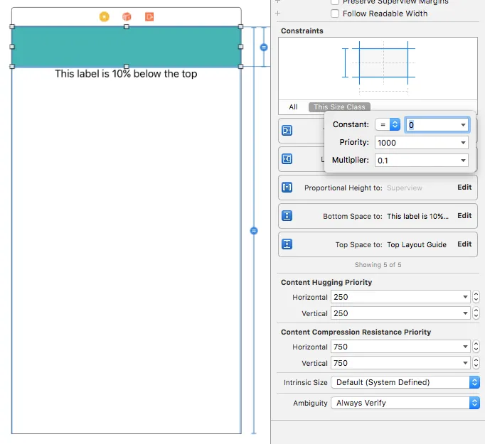Select the short height constraint handle beside teal view
Screen dimensions: 485x444
coord(264,48)
